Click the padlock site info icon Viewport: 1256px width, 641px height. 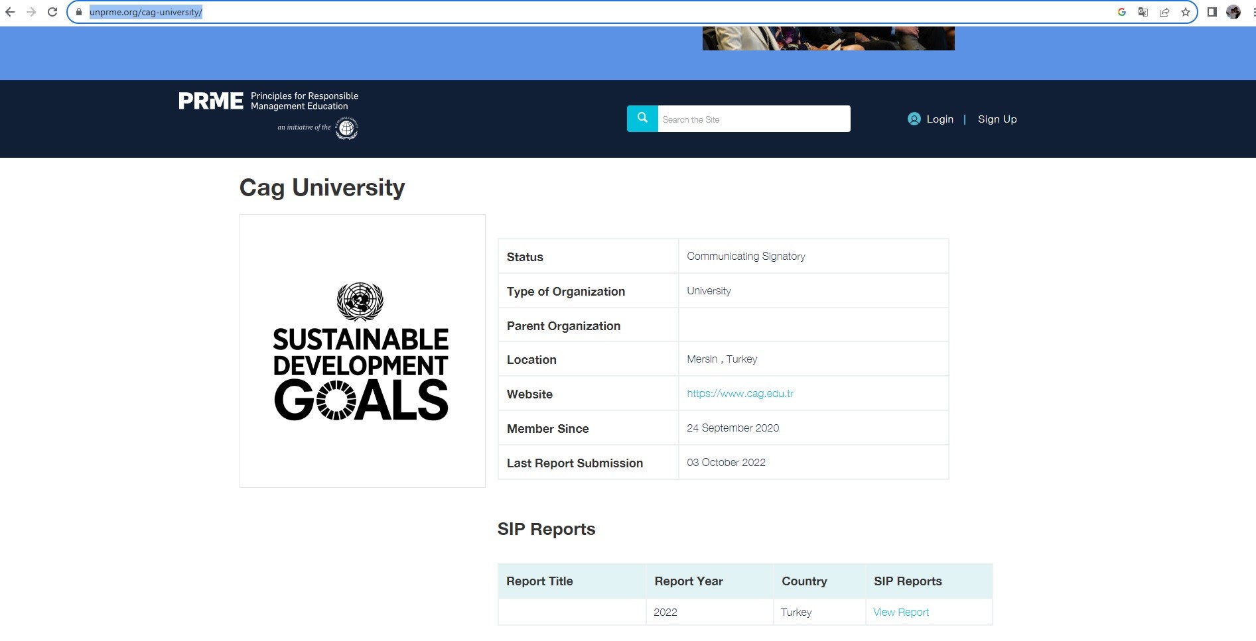(79, 12)
